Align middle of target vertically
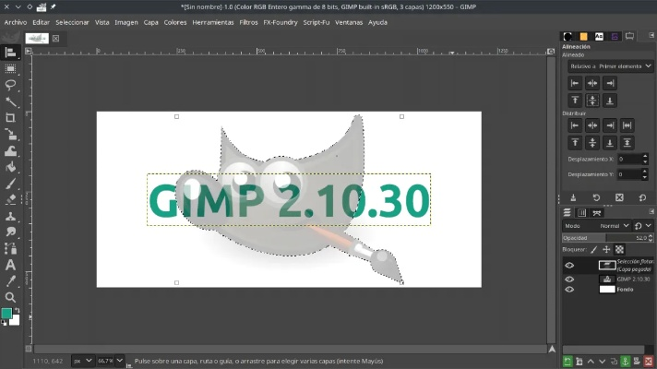 coord(592,101)
